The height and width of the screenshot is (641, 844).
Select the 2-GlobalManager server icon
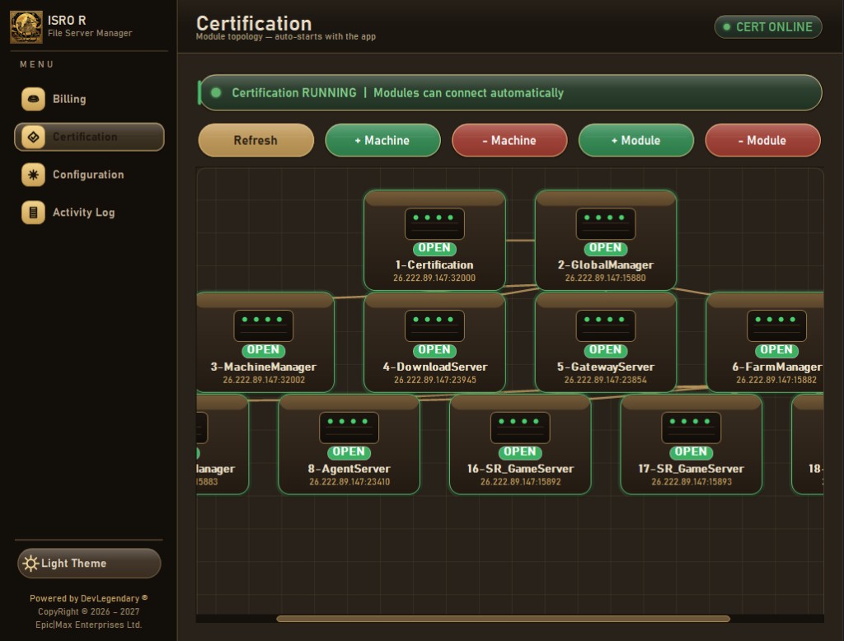[606, 223]
